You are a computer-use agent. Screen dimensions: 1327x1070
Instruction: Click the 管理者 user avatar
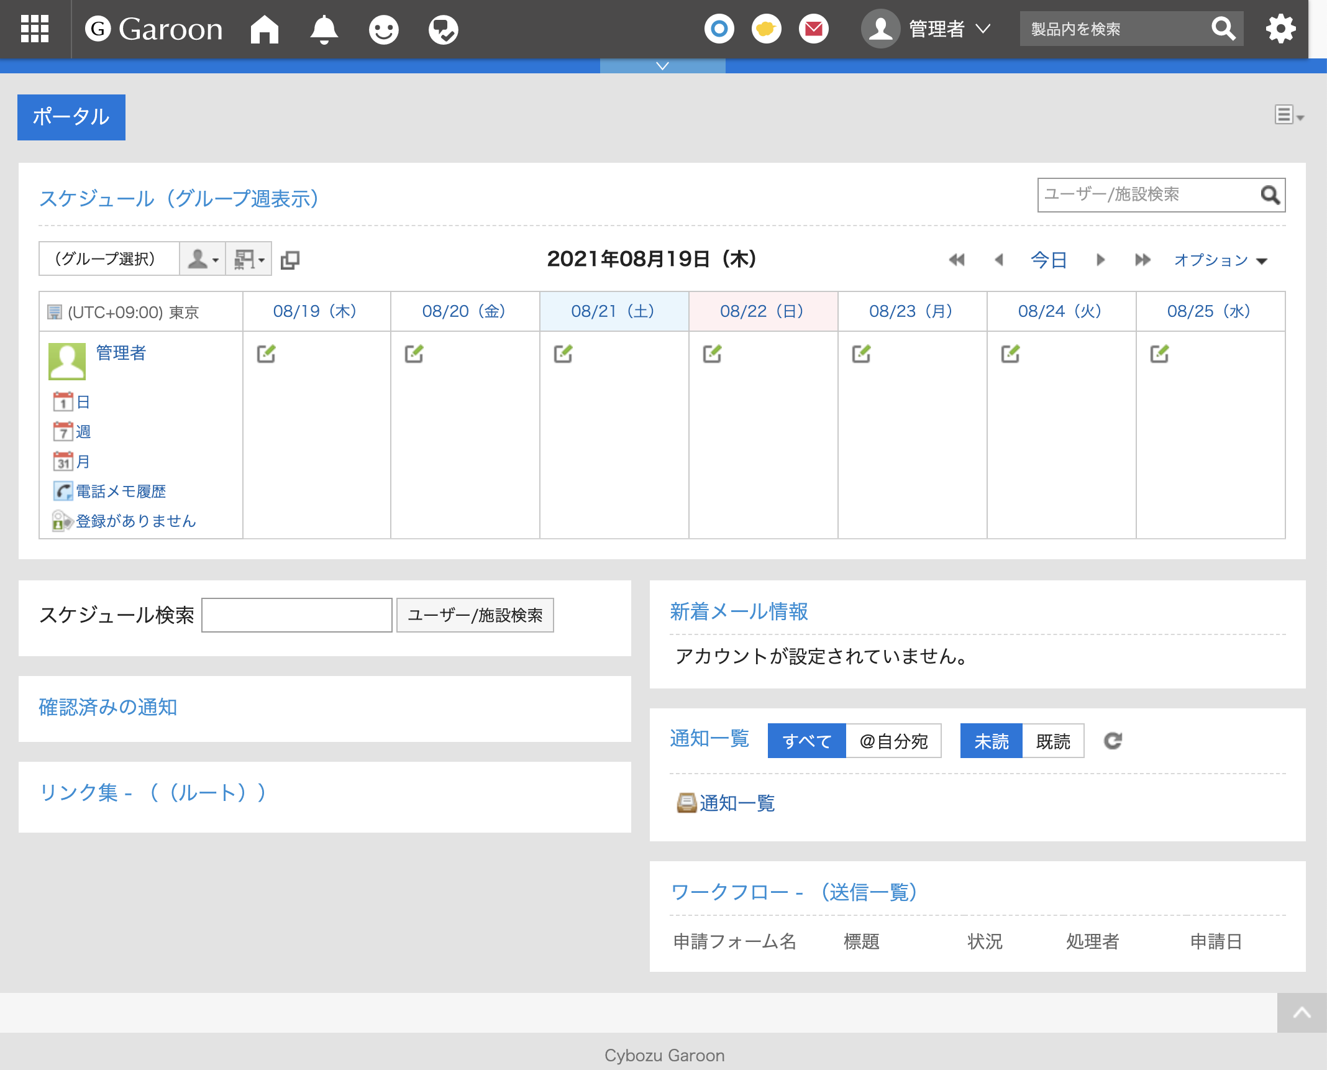(x=67, y=361)
